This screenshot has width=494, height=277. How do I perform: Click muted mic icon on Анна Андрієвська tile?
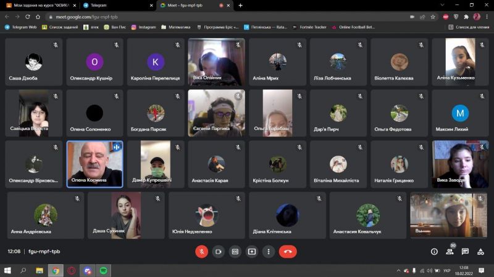[77, 198]
